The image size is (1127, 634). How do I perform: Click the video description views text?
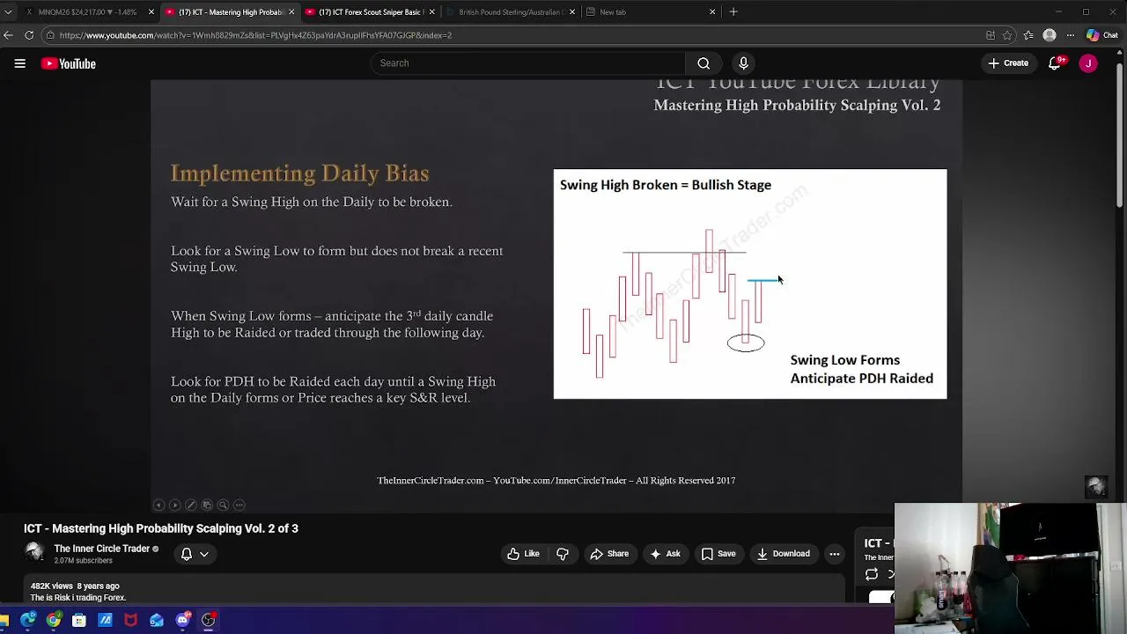(51, 586)
